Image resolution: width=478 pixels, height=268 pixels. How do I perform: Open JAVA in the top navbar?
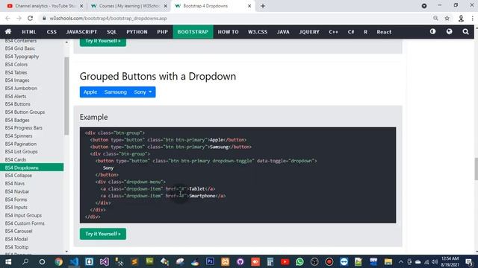coord(283,31)
